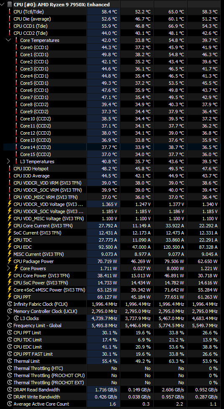
Task: Click lightning icon beside CPU TDC
Action: [10, 240]
